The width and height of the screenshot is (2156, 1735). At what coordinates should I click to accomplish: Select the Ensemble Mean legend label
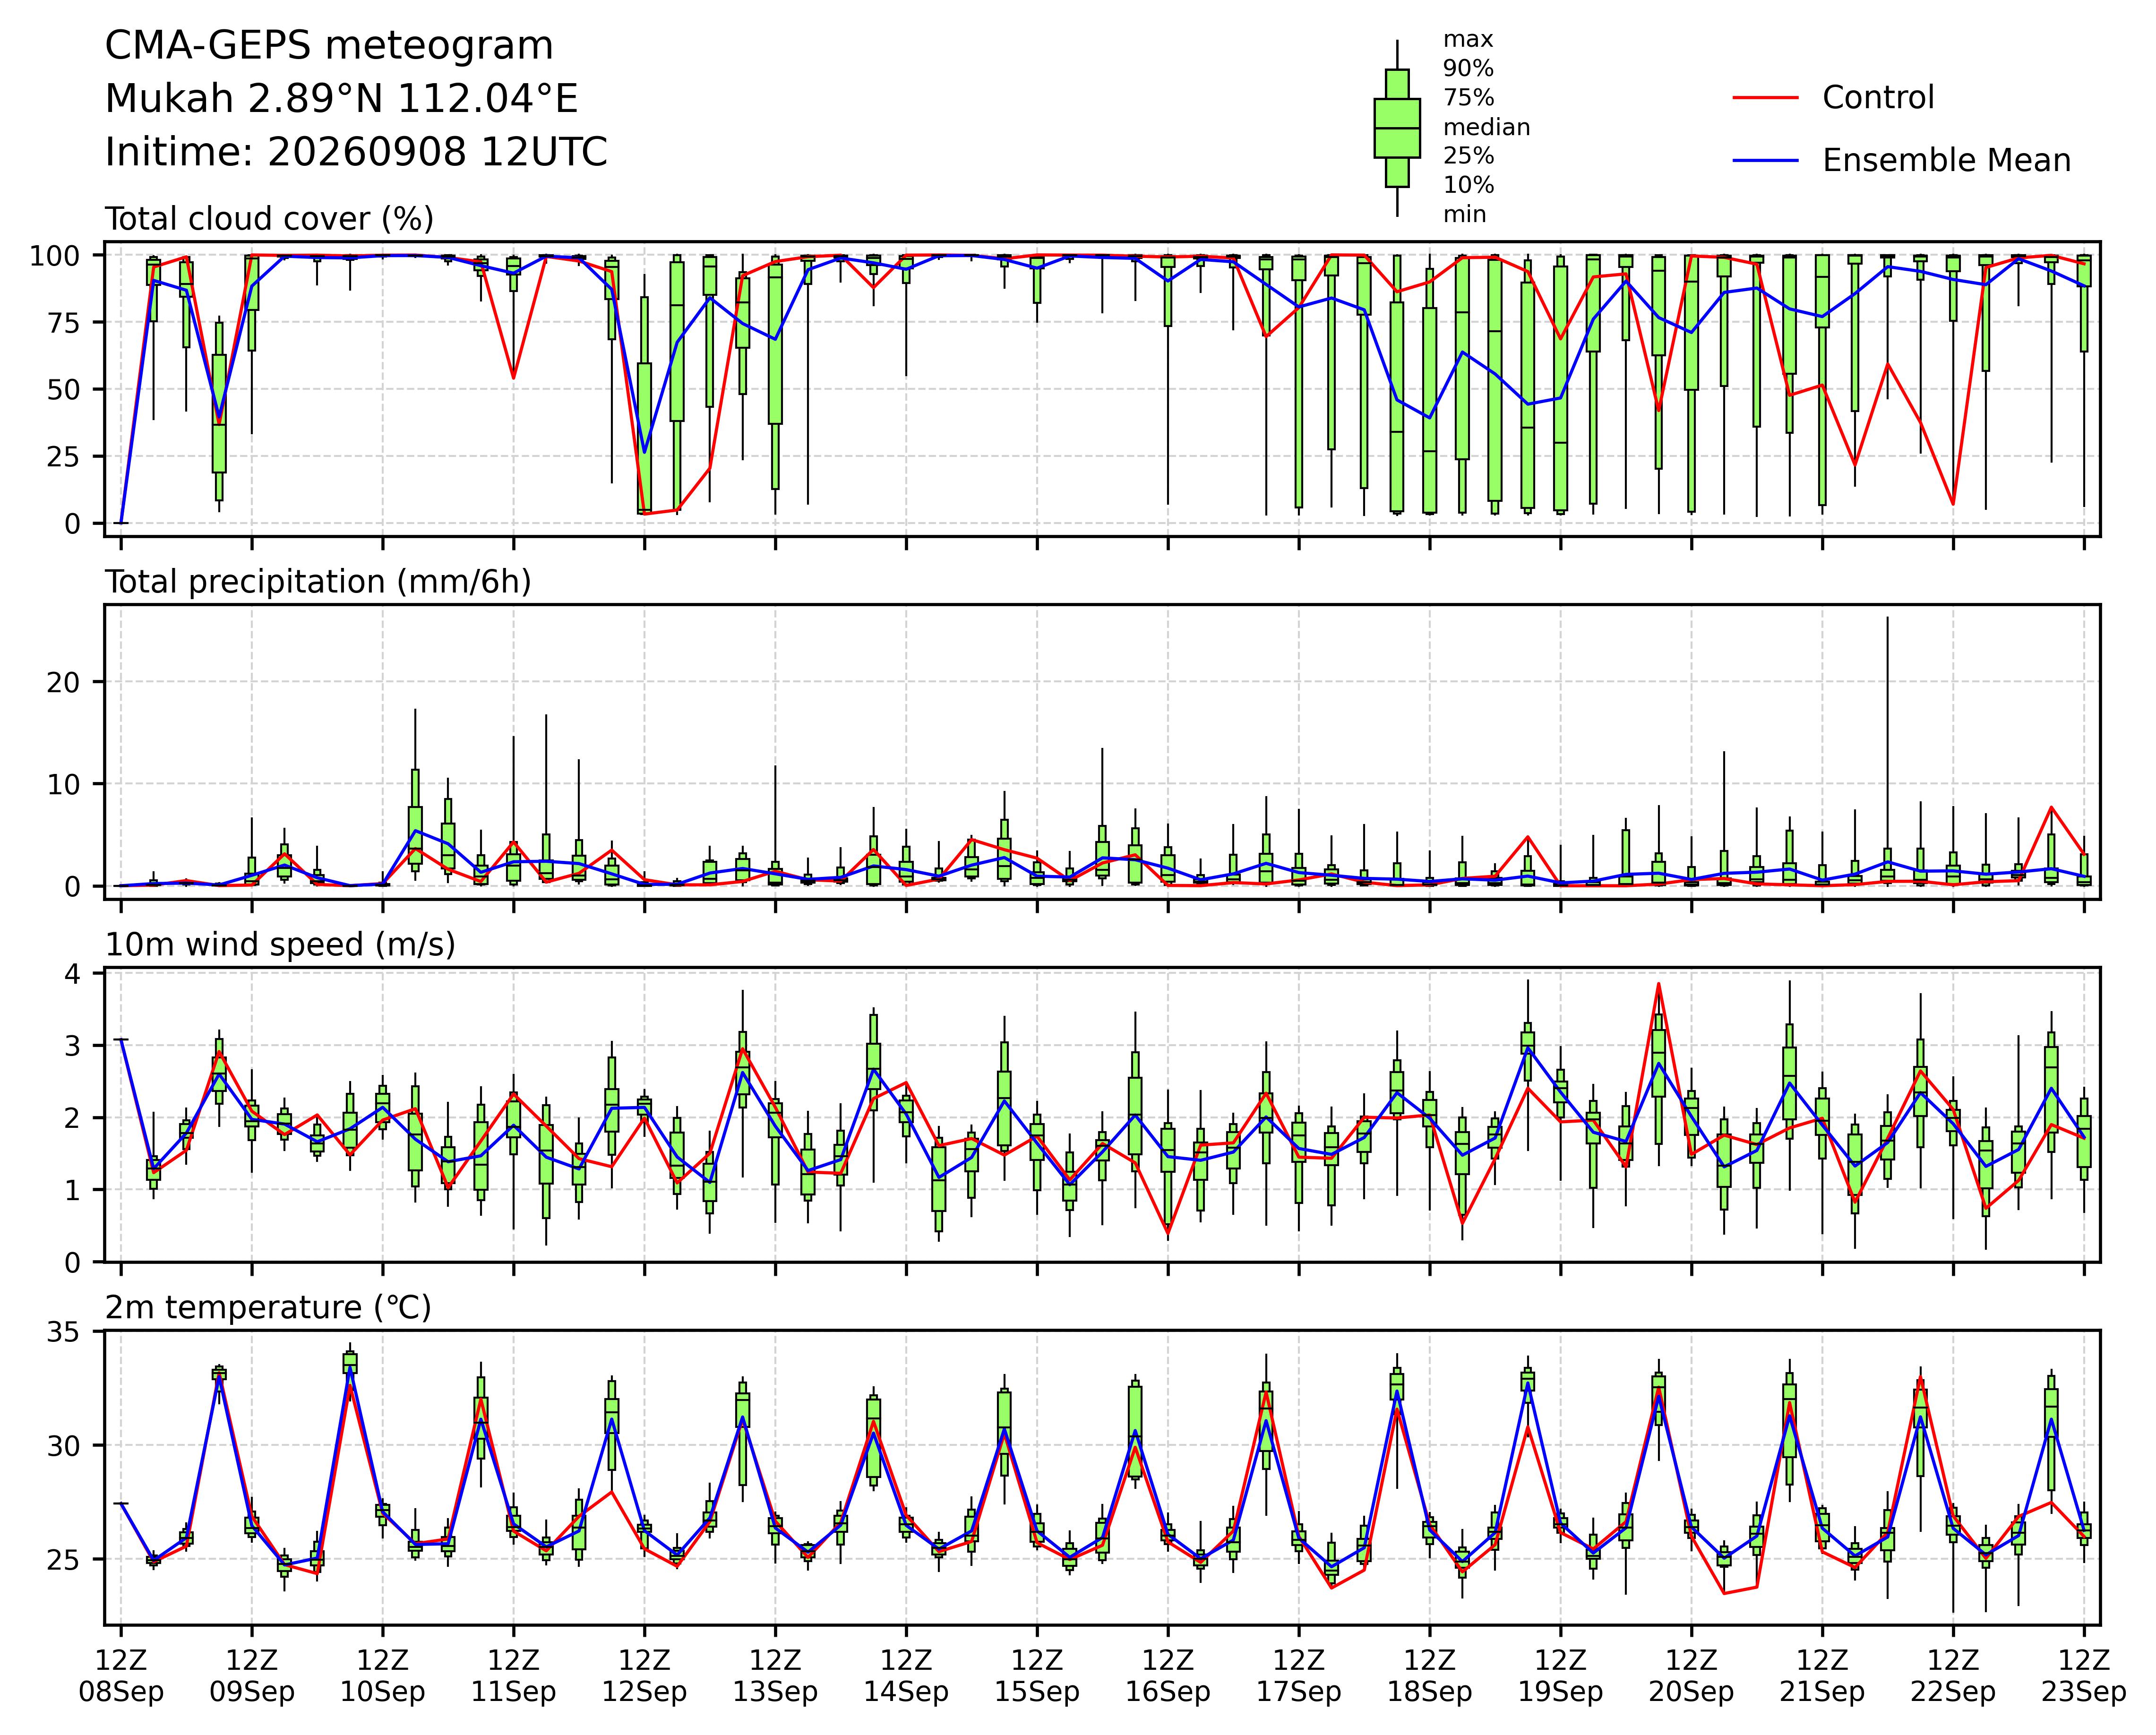click(1946, 161)
